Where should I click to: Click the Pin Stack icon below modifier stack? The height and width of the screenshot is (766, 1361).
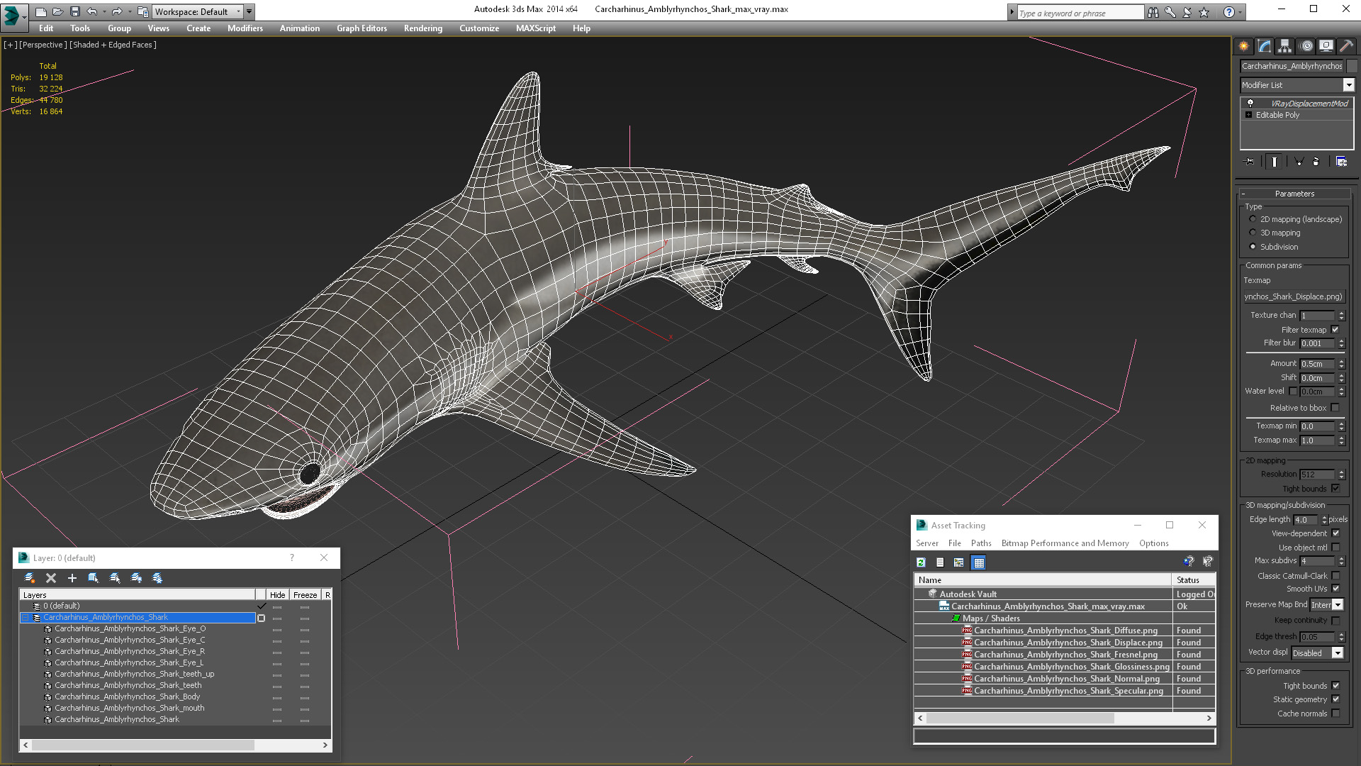[x=1250, y=162]
